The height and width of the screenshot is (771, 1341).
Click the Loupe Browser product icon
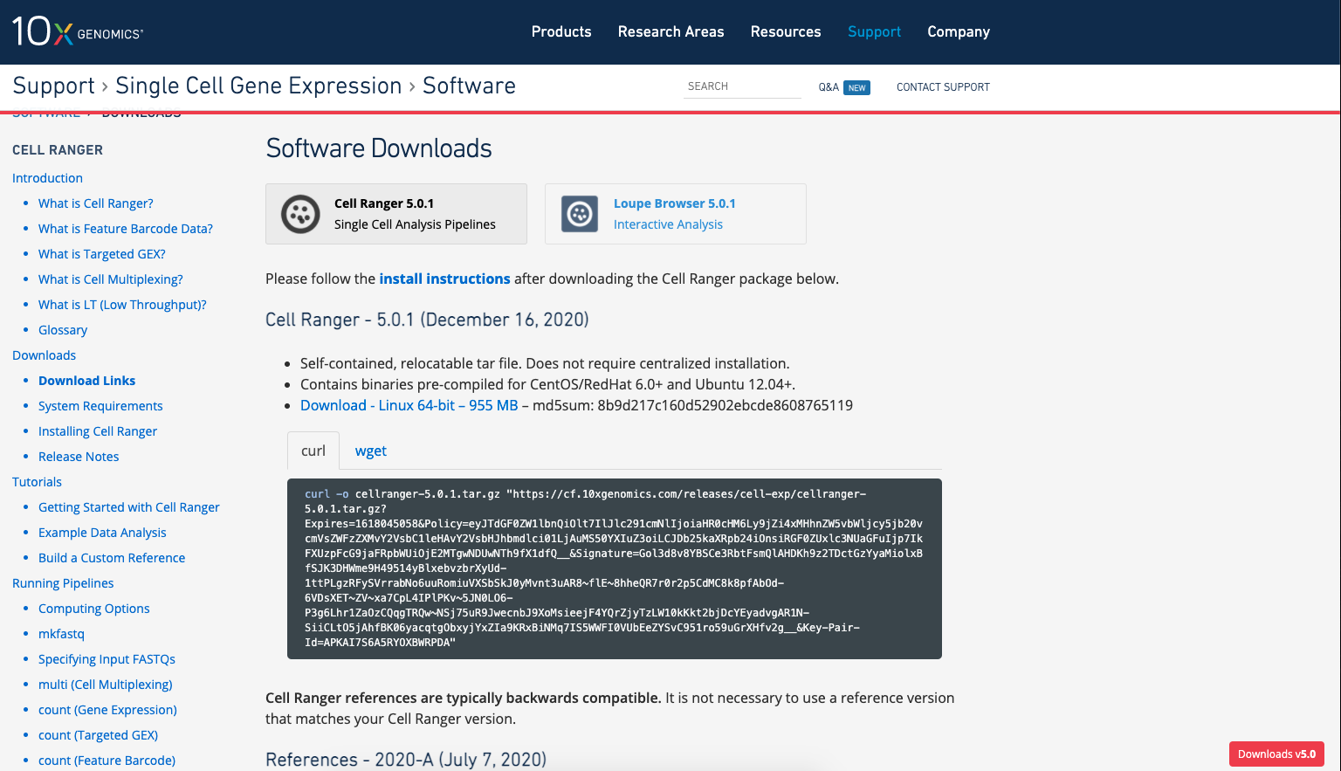tap(580, 214)
